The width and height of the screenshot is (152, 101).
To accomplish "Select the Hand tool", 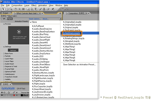I will [7, 9].
